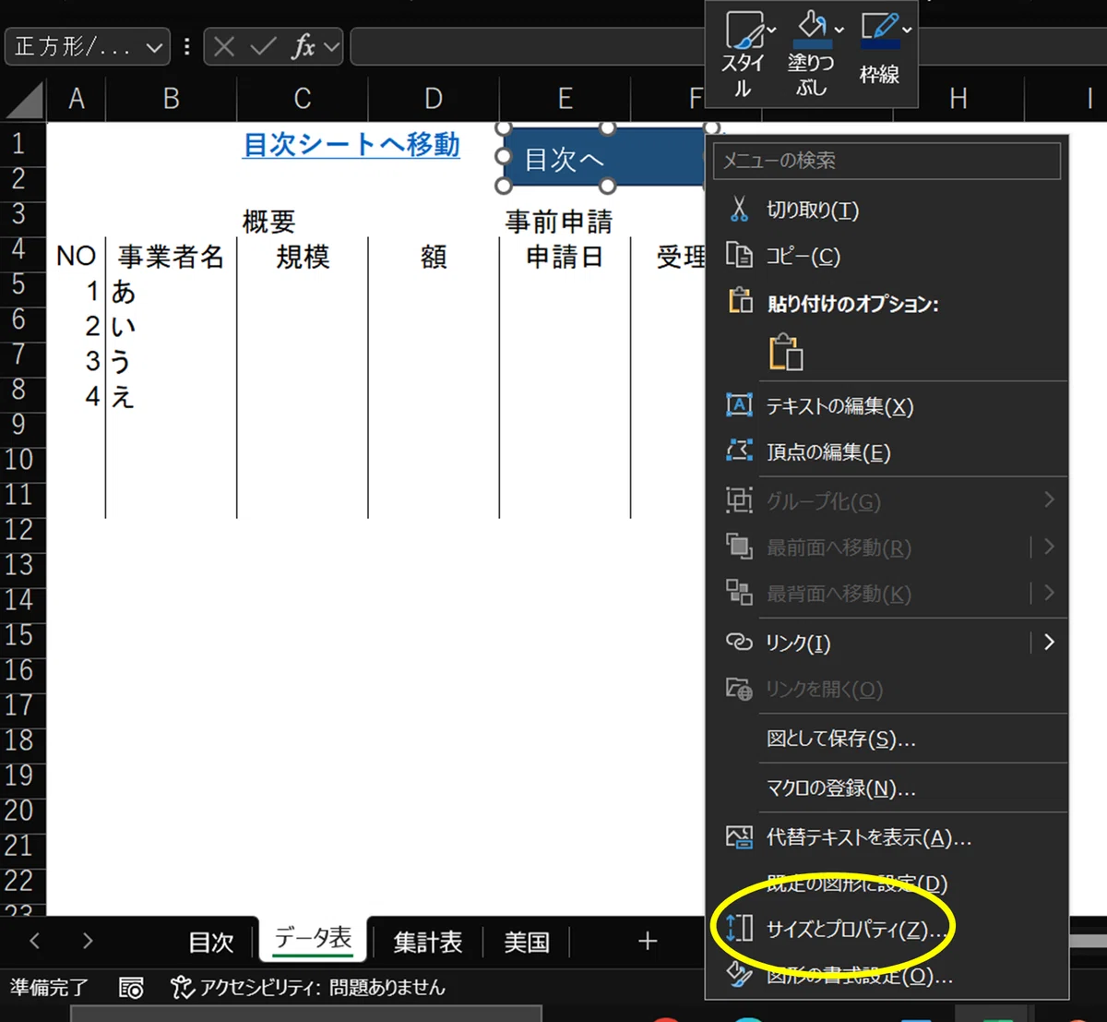This screenshot has width=1107, height=1022.
Task: Click the 目次へ shape button
Action: coord(604,157)
